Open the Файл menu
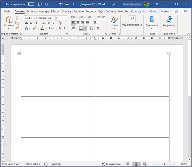192x167 pixels. pos(7,11)
